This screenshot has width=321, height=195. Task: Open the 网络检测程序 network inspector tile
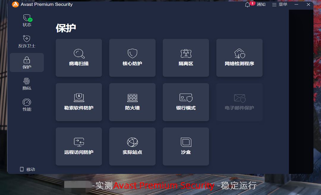tap(239, 58)
